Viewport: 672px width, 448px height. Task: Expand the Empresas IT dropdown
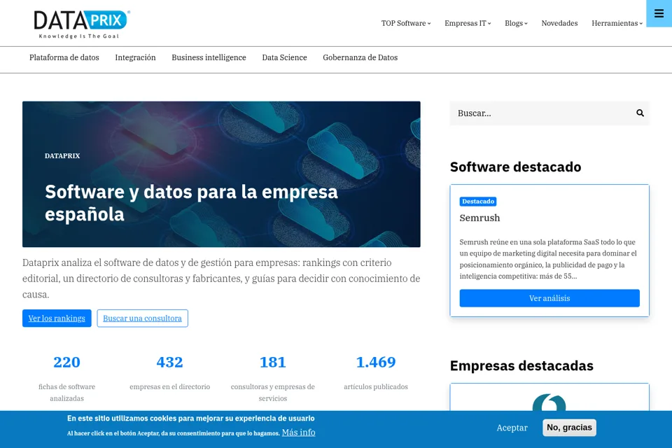click(468, 23)
